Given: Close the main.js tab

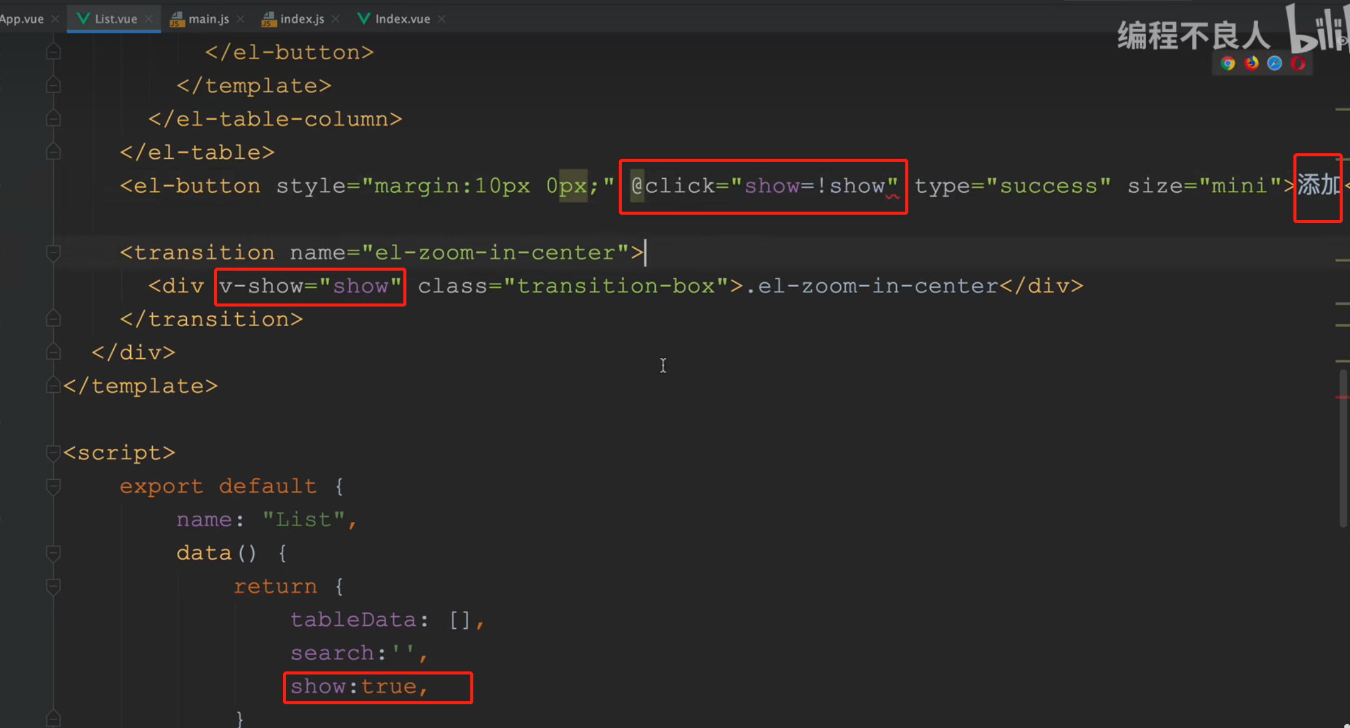Looking at the screenshot, I should [x=240, y=19].
